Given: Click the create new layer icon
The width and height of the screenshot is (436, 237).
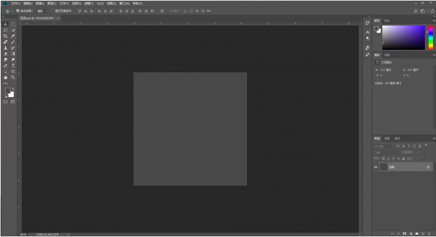Looking at the screenshot, I should coord(423,234).
